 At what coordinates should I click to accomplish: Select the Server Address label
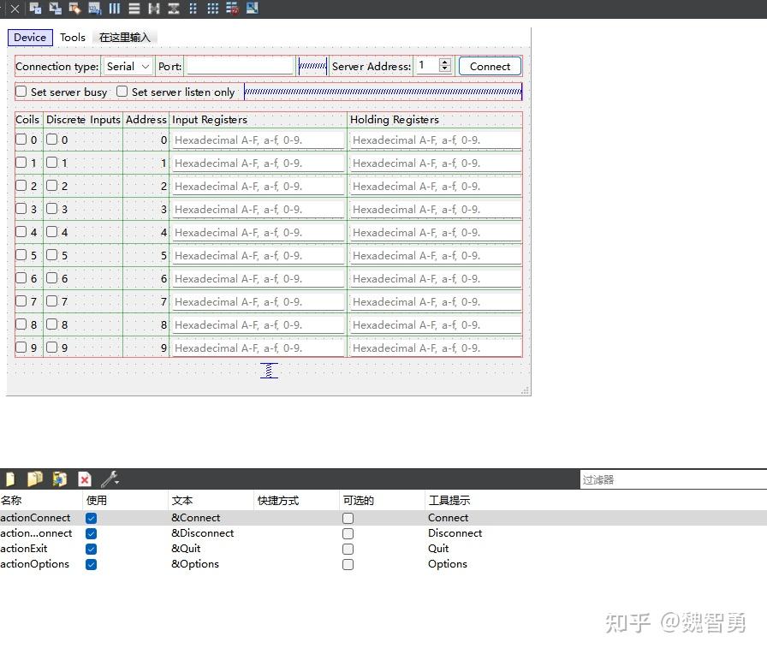[x=372, y=67]
